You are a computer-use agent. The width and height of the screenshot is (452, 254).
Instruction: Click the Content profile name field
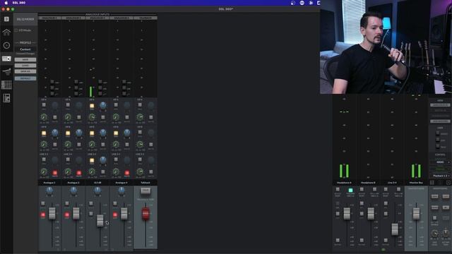click(25, 49)
